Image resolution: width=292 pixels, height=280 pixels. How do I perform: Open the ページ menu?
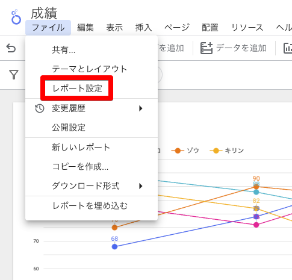[x=177, y=28]
